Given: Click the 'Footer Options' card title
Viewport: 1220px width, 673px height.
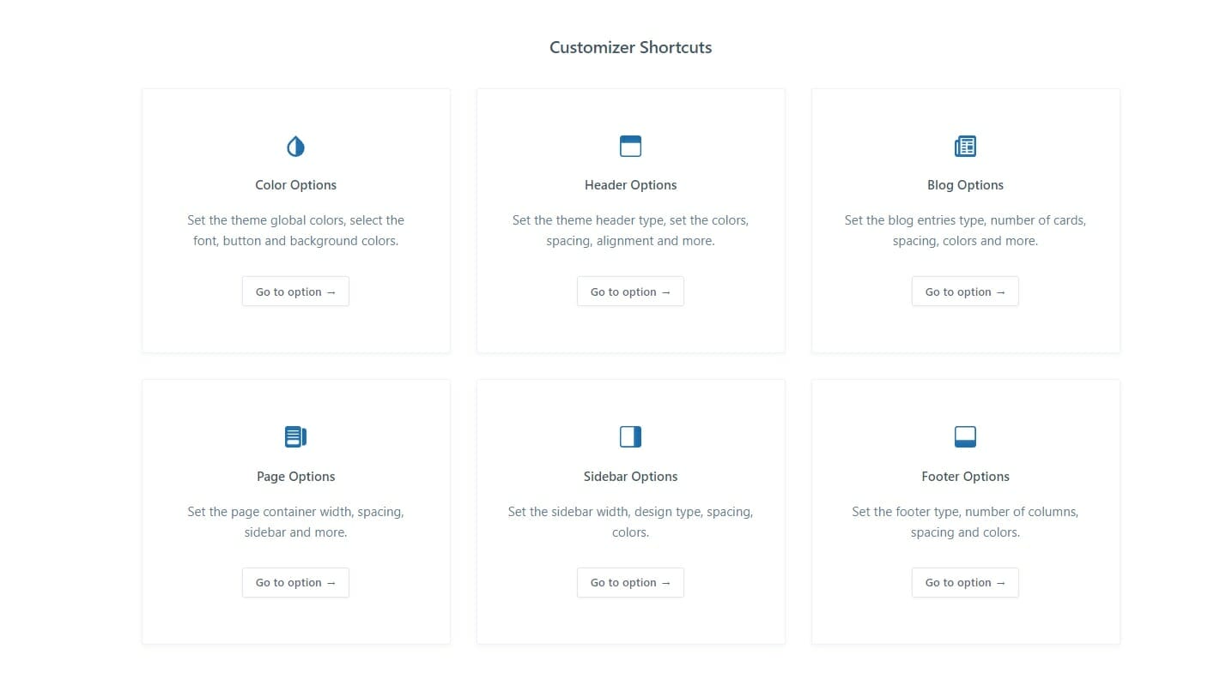Looking at the screenshot, I should point(965,477).
